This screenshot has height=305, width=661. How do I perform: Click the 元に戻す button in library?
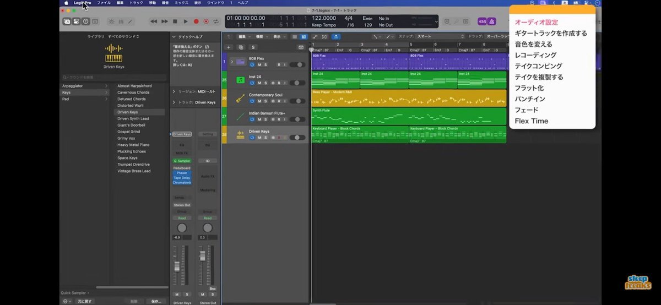tap(85, 301)
